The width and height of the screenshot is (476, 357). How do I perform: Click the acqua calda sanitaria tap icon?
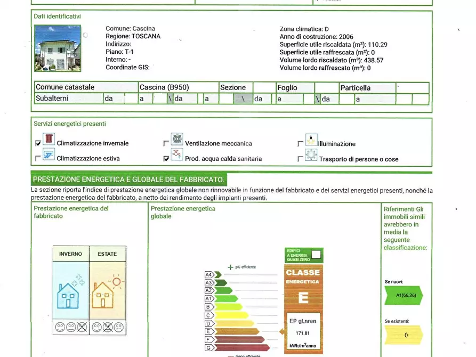pos(177,155)
